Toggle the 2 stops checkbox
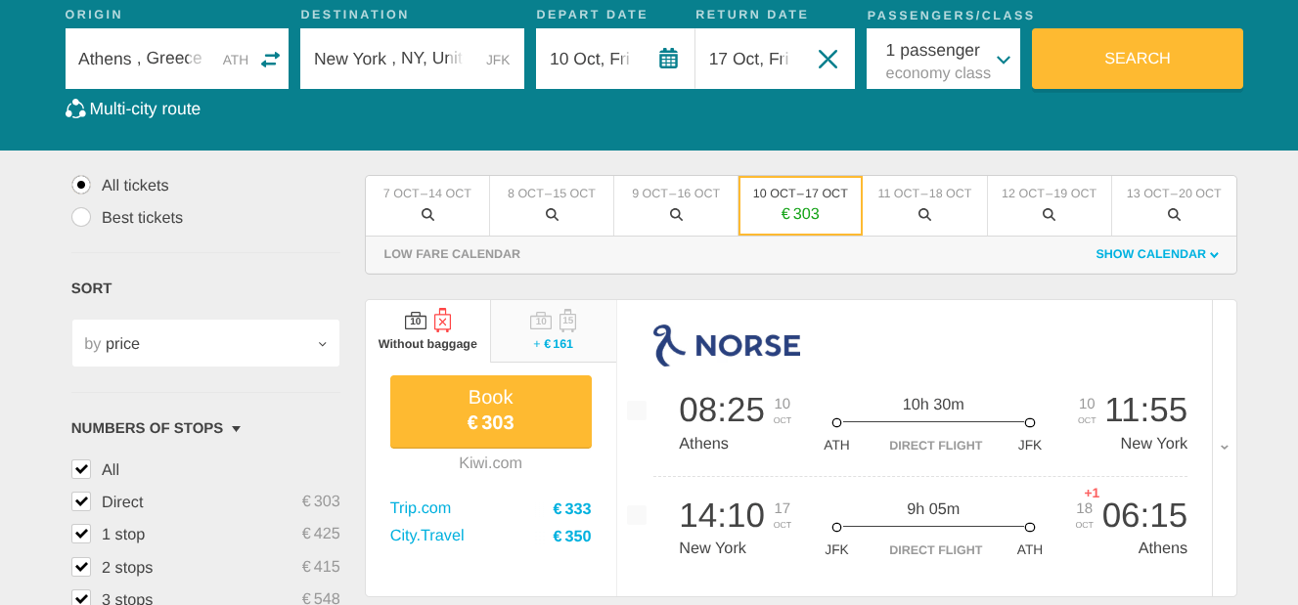The width and height of the screenshot is (1298, 605). pos(81,567)
